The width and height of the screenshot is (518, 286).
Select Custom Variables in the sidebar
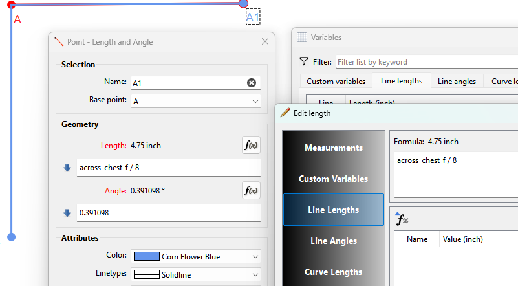tap(334, 179)
